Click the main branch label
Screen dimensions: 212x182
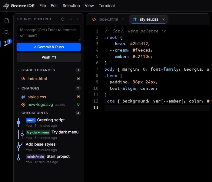click(31, 120)
